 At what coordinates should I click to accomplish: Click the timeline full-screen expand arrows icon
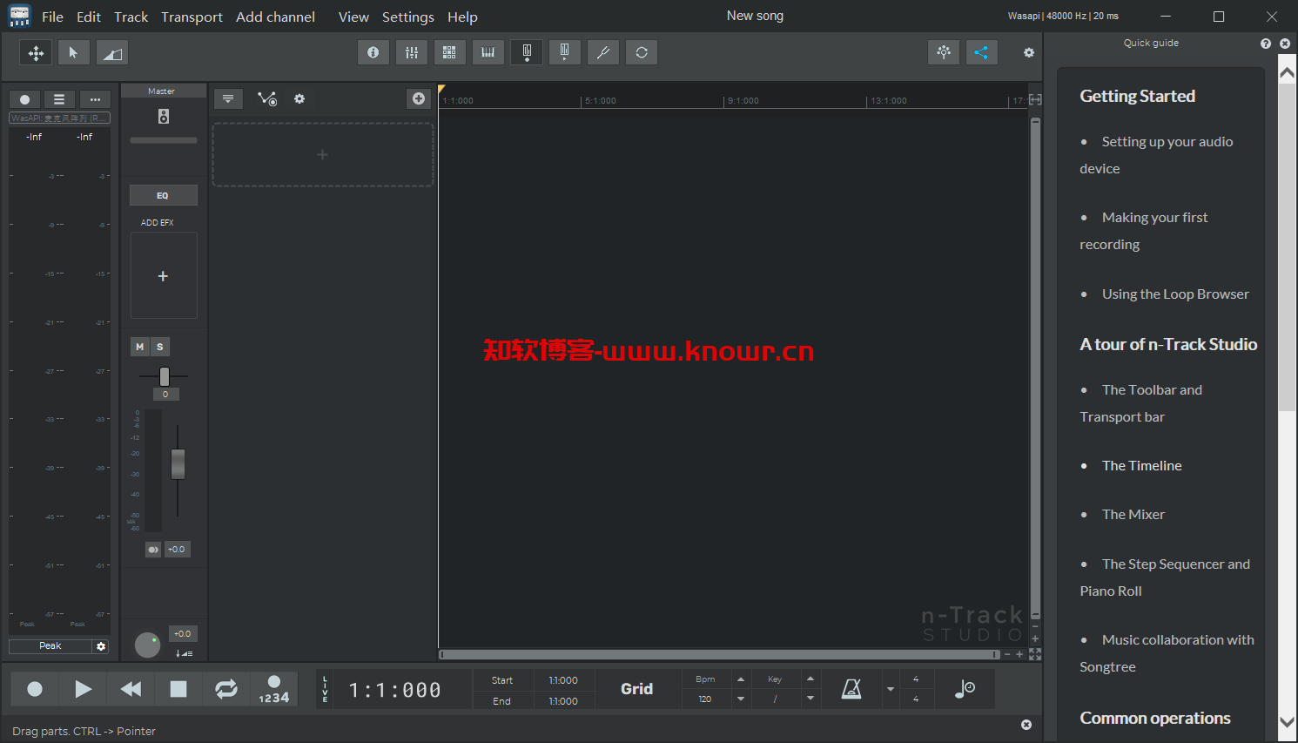point(1035,654)
